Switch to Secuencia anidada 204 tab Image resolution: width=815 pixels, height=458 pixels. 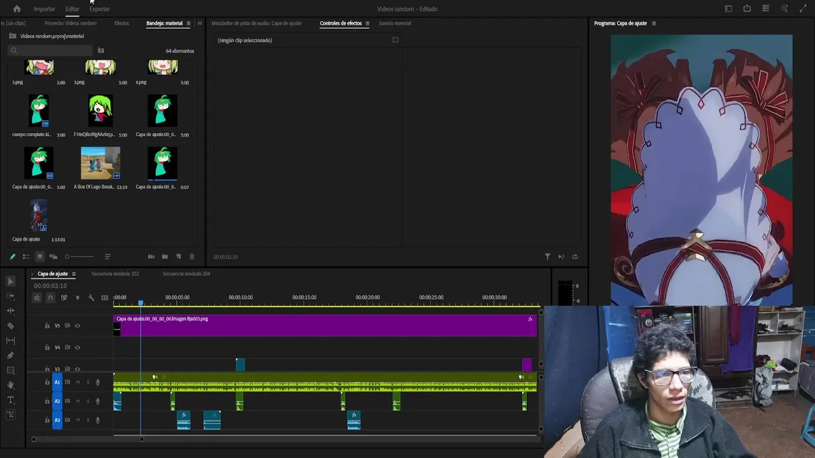pos(186,274)
